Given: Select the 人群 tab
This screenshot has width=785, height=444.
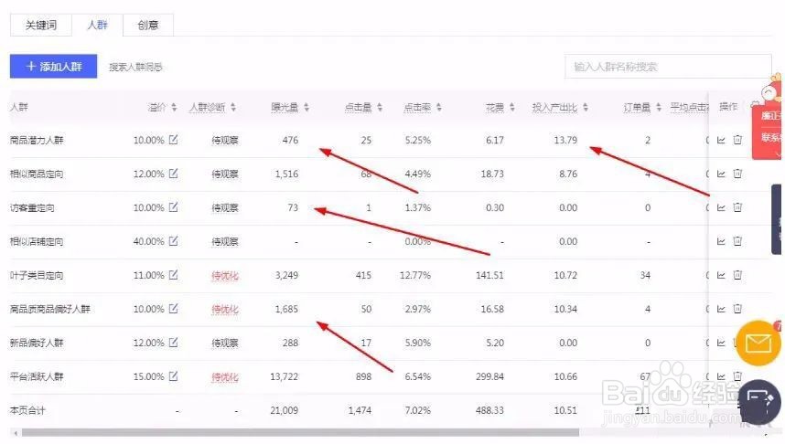Looking at the screenshot, I should (97, 25).
